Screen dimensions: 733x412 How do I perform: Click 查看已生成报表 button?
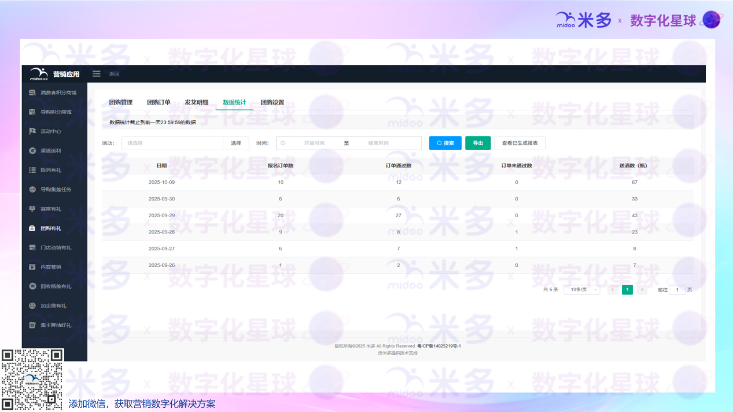(520, 143)
